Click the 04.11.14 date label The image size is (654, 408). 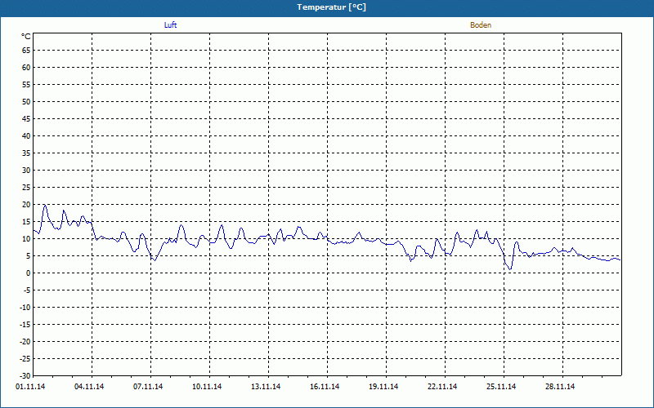pyautogui.click(x=89, y=387)
